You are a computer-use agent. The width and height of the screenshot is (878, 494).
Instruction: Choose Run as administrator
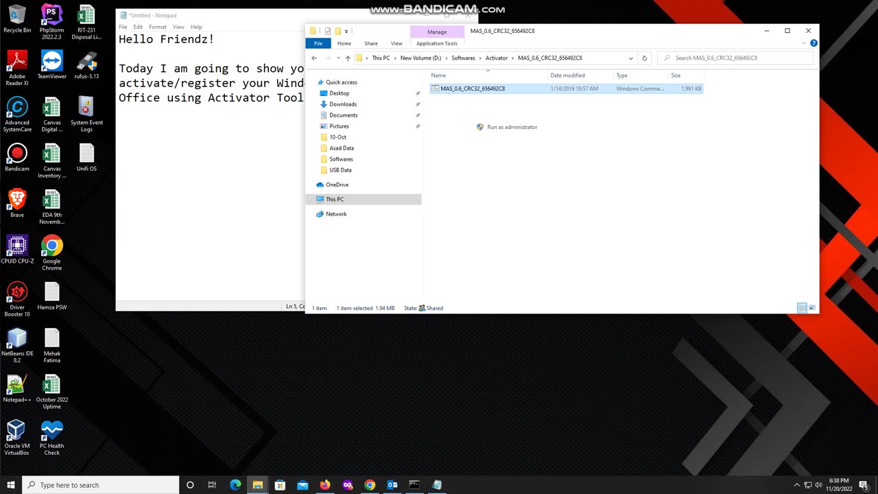coord(507,127)
